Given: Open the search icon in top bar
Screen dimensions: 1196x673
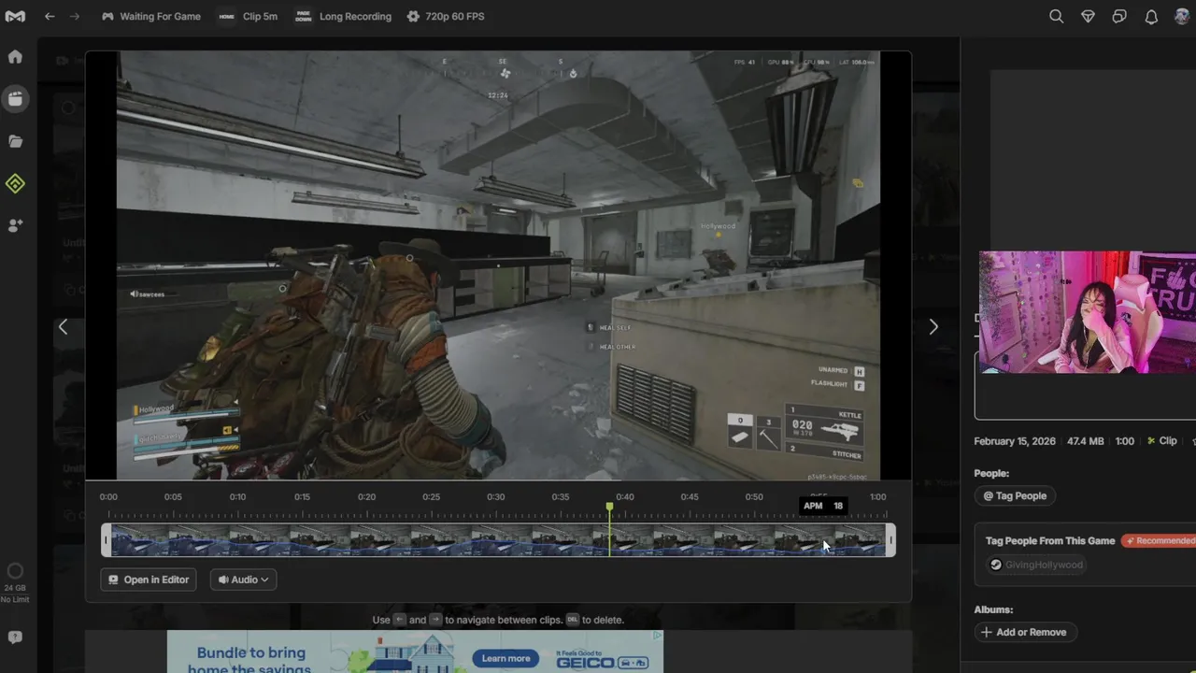Looking at the screenshot, I should [x=1056, y=16].
